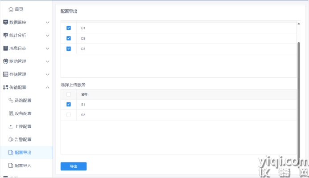Uncheck the D1 device checkbox
The image size is (309, 178).
click(69, 28)
